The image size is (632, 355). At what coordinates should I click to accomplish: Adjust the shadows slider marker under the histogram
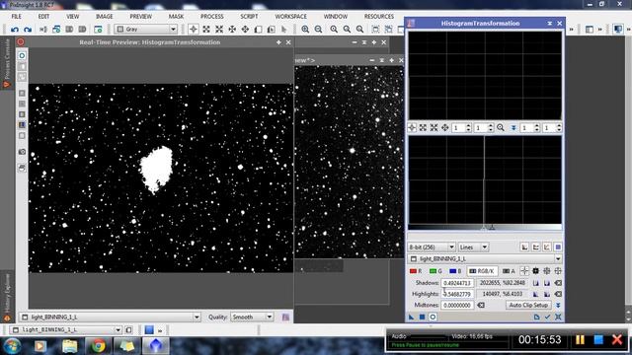484,228
